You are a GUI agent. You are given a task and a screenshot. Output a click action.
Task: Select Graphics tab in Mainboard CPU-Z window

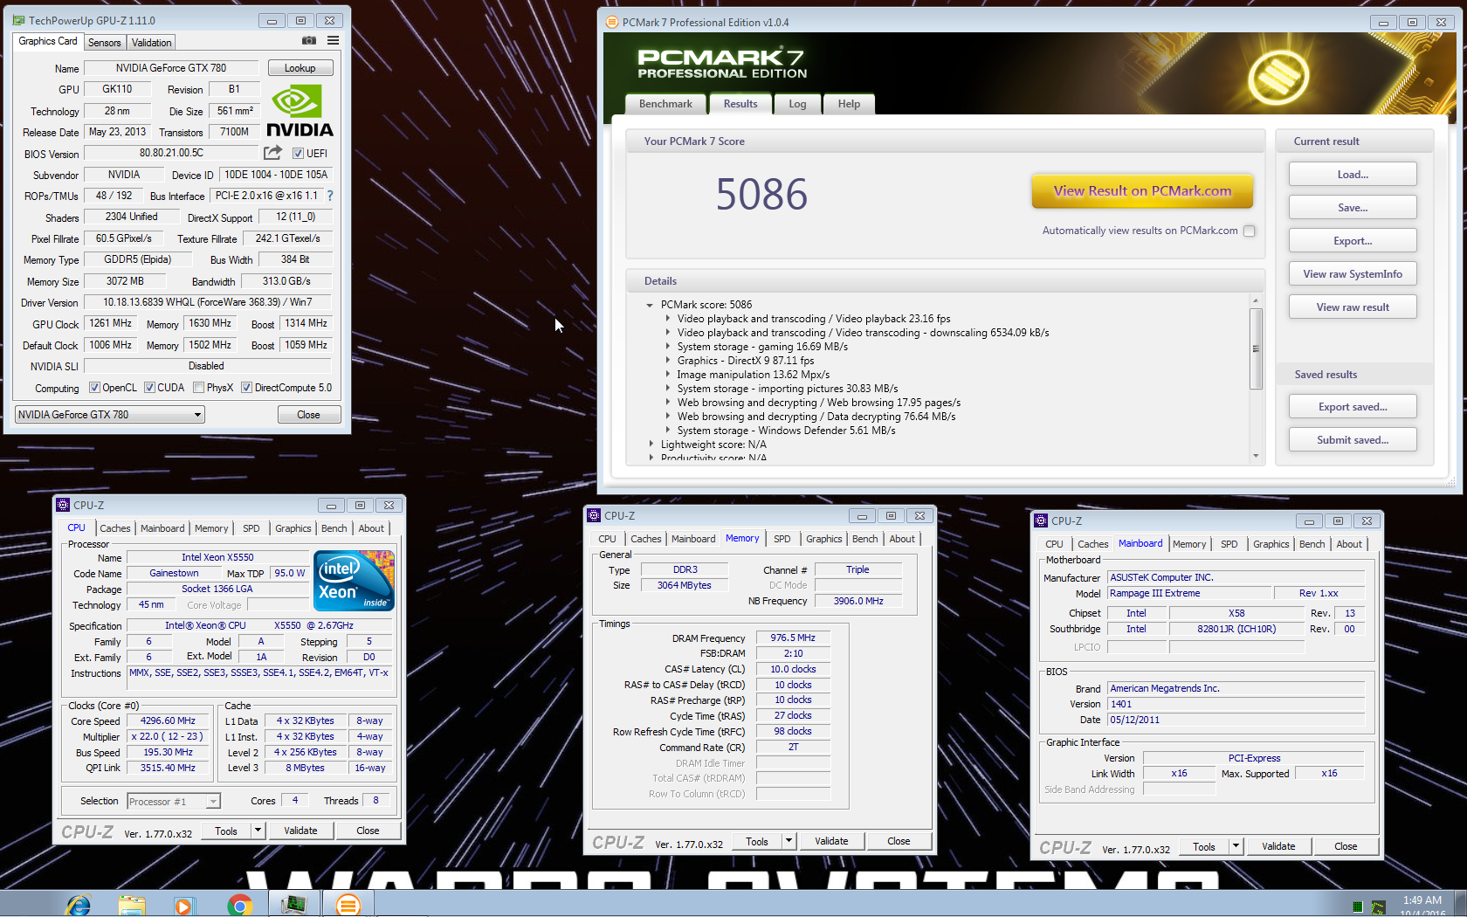click(x=1271, y=544)
